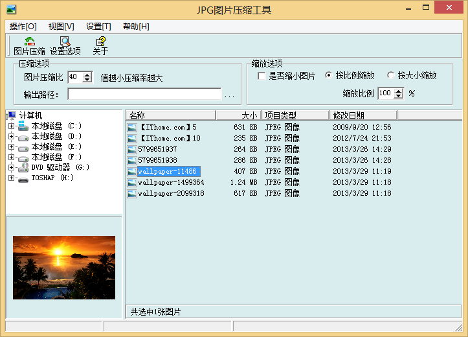468x337 pixels.
Task: Click the file icon of wallpaper-1499364
Action: pyautogui.click(x=132, y=183)
